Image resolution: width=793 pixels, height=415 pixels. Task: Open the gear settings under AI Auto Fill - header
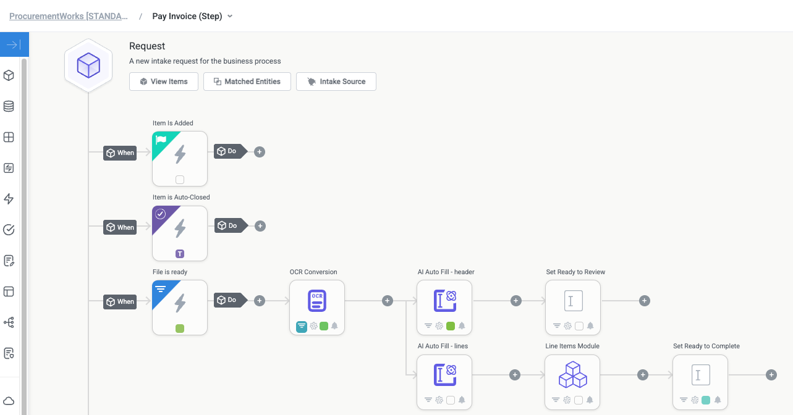click(439, 325)
